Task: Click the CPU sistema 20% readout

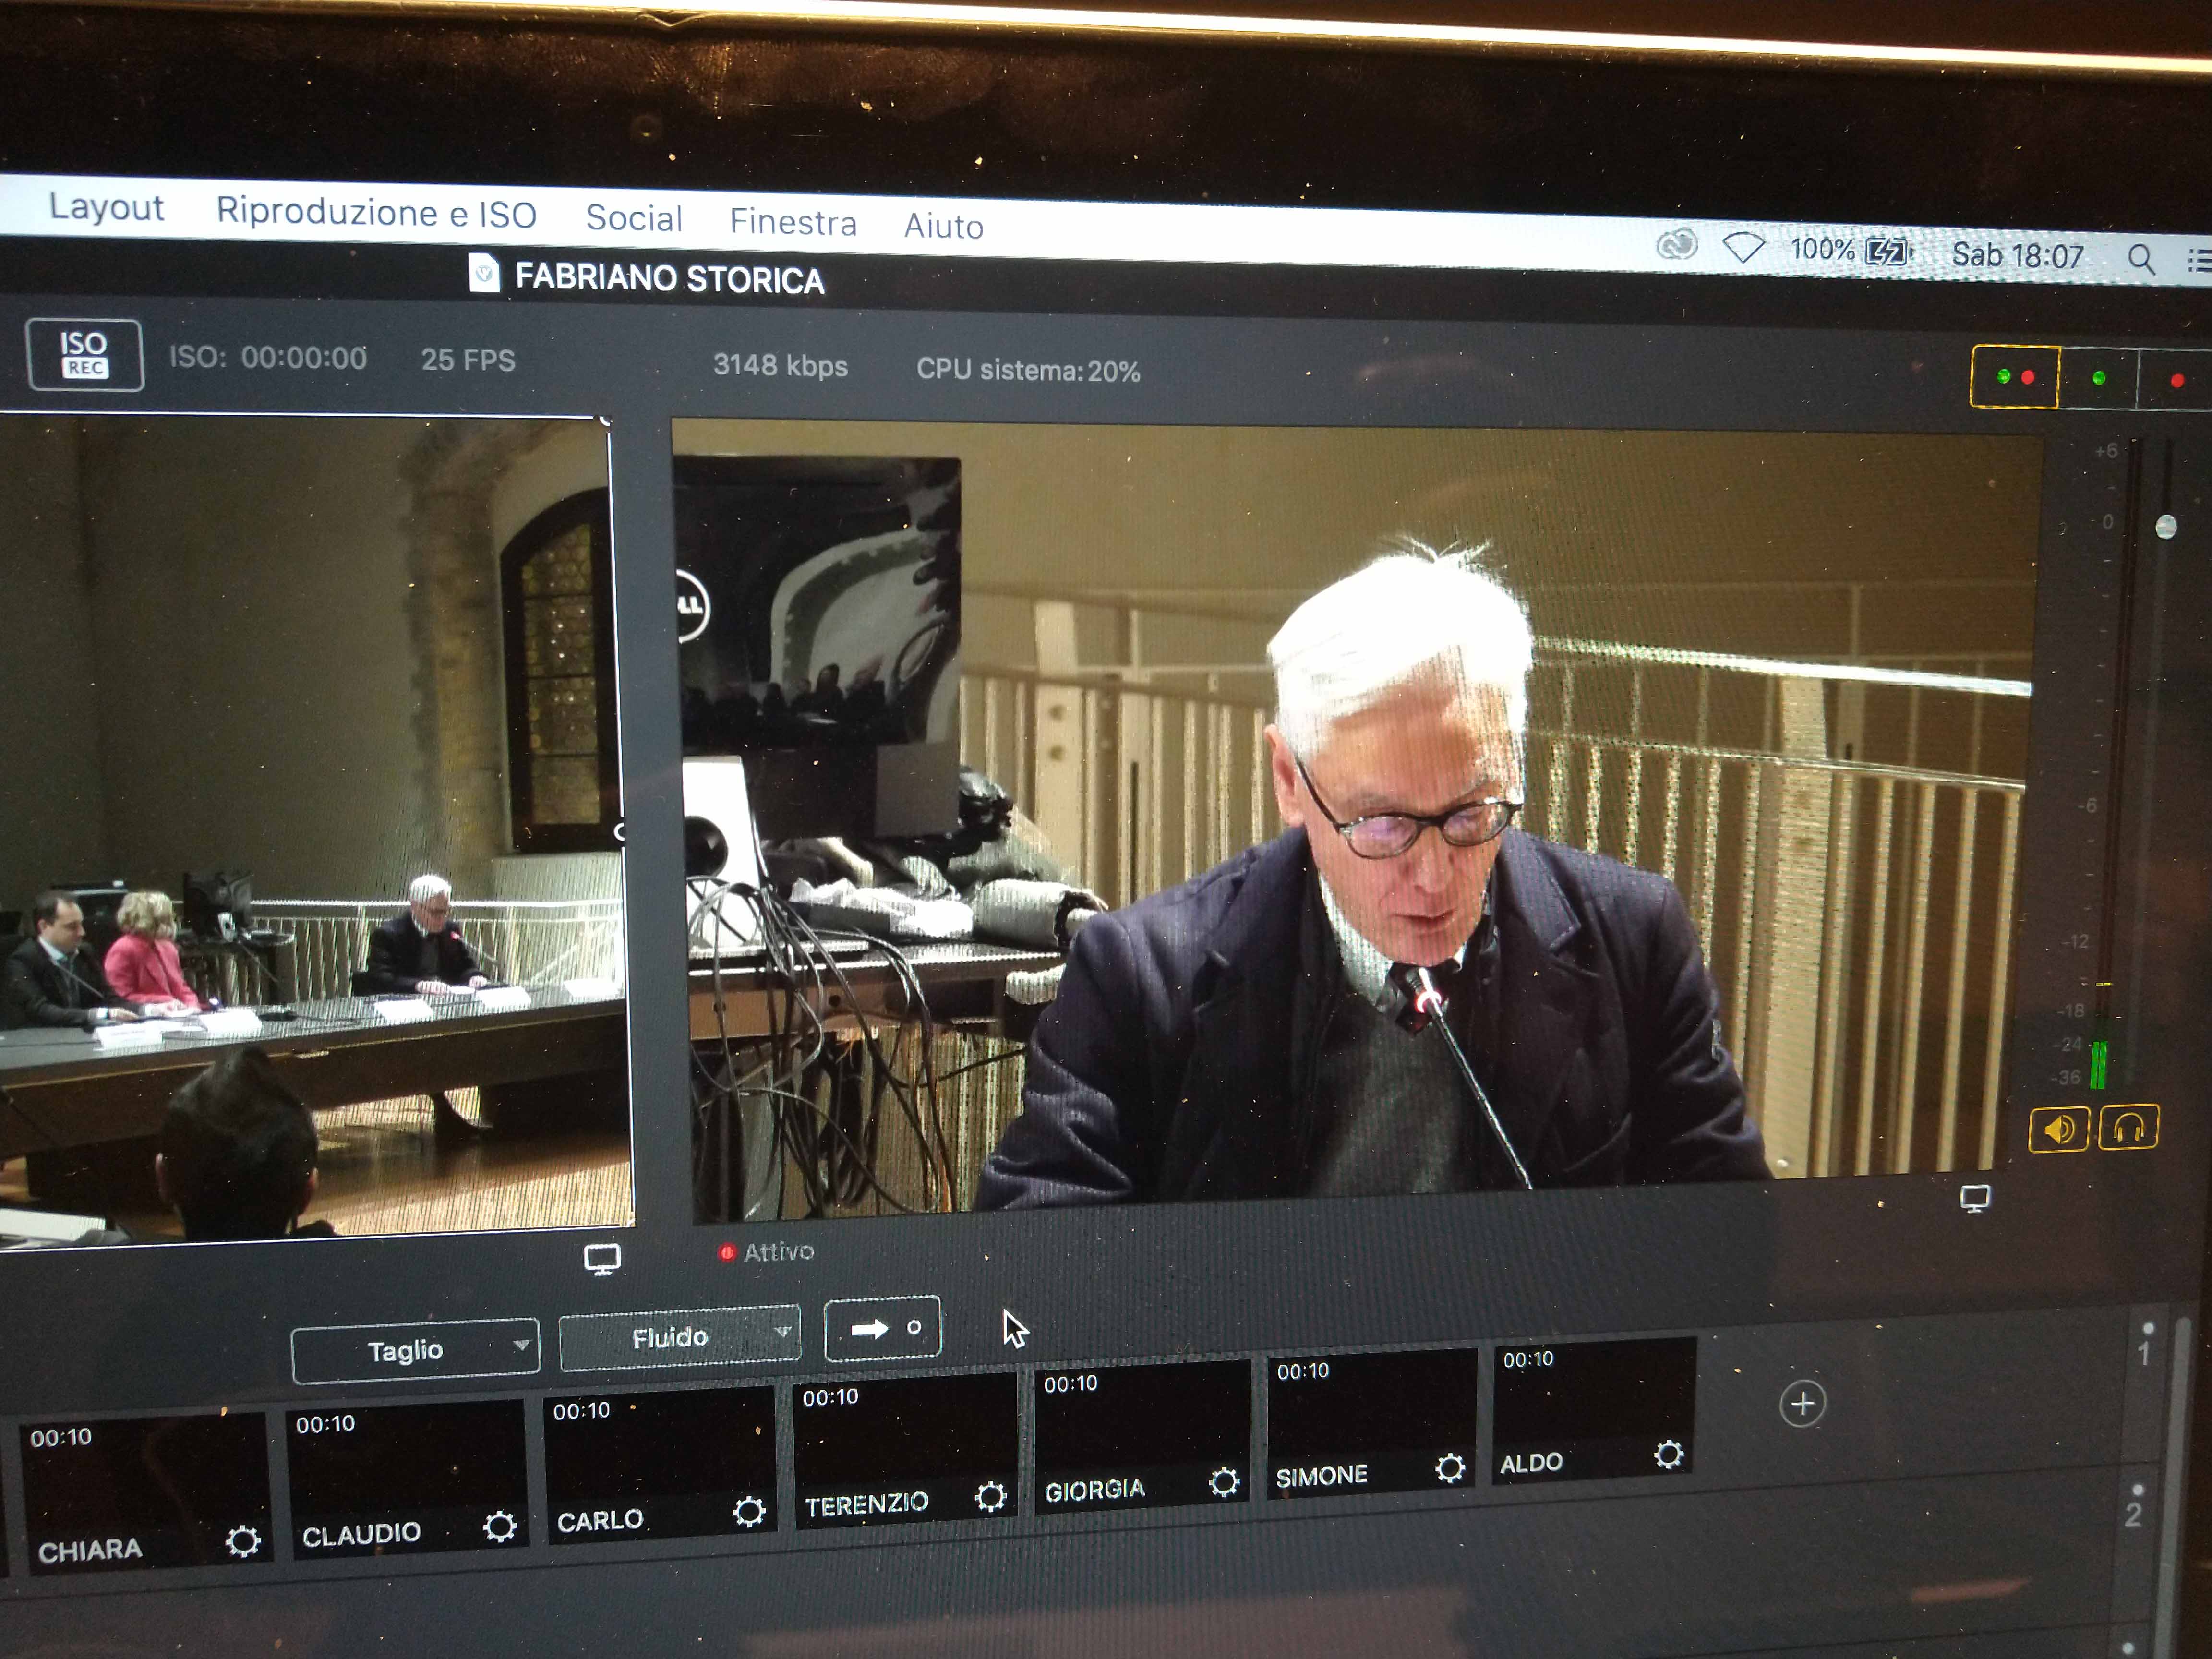Action: [1028, 370]
